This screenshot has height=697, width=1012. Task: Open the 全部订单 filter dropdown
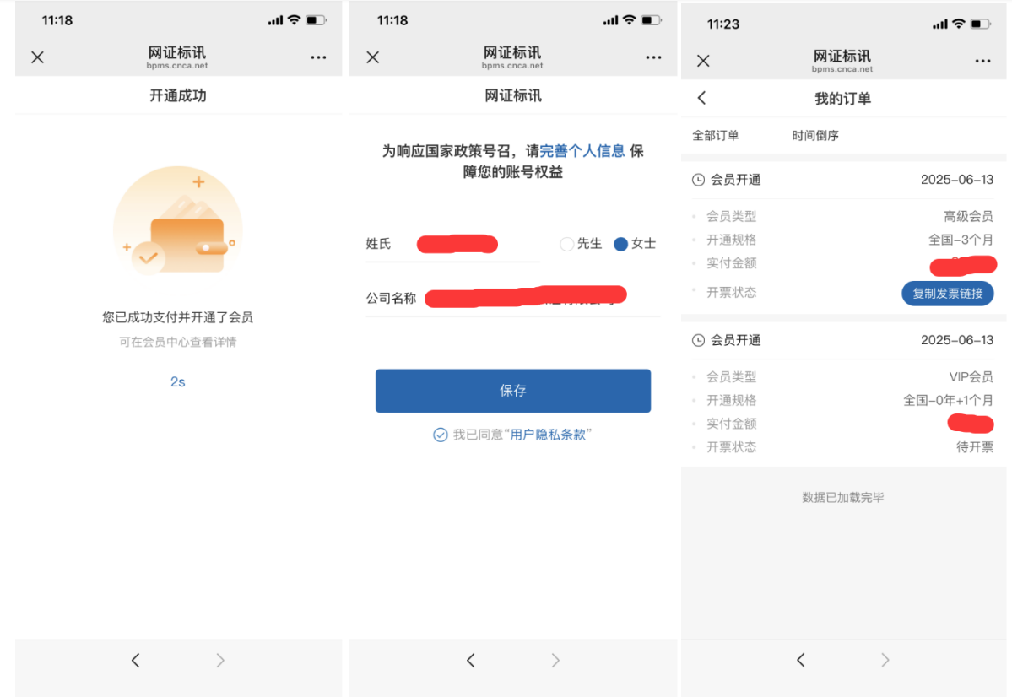tap(716, 135)
